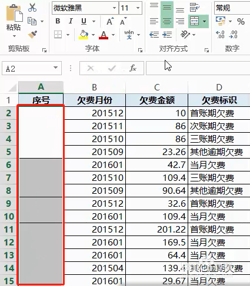
Task: Click the Cut scissors icon
Action: point(32,8)
